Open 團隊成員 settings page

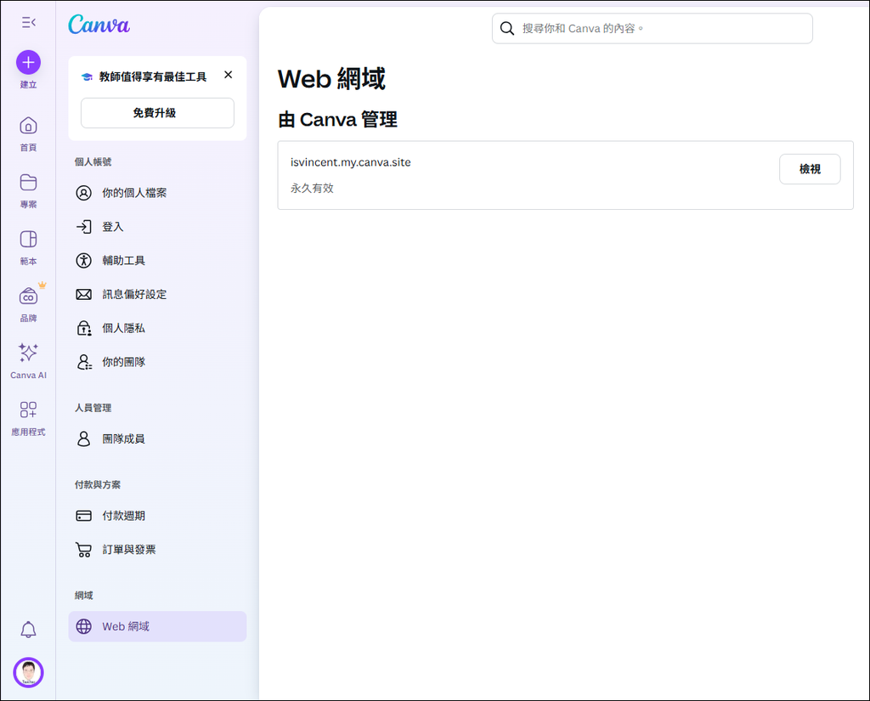pos(157,439)
